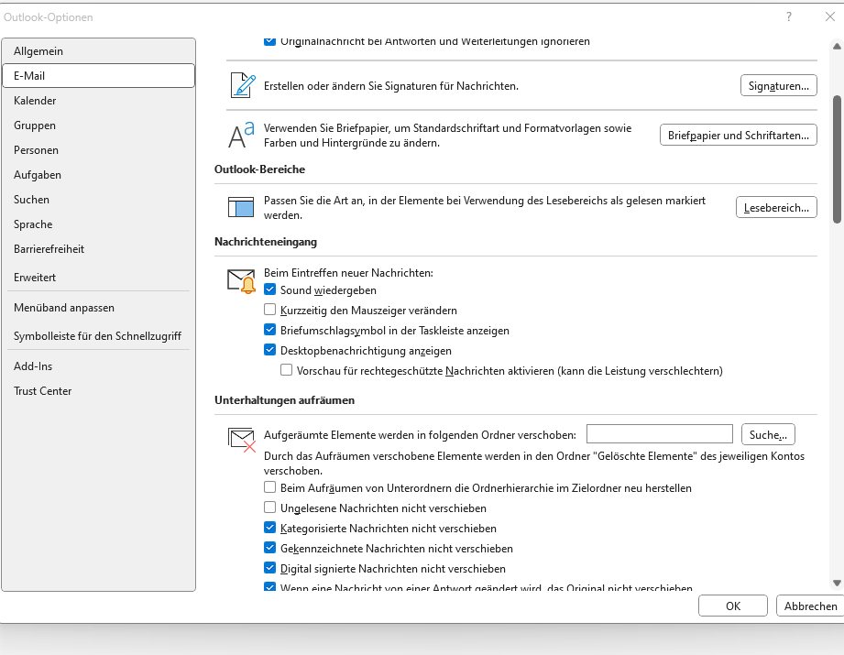Toggle Desktopbenachrichtigung anzeigen checkbox
Screen dimensions: 844x655
269,350
